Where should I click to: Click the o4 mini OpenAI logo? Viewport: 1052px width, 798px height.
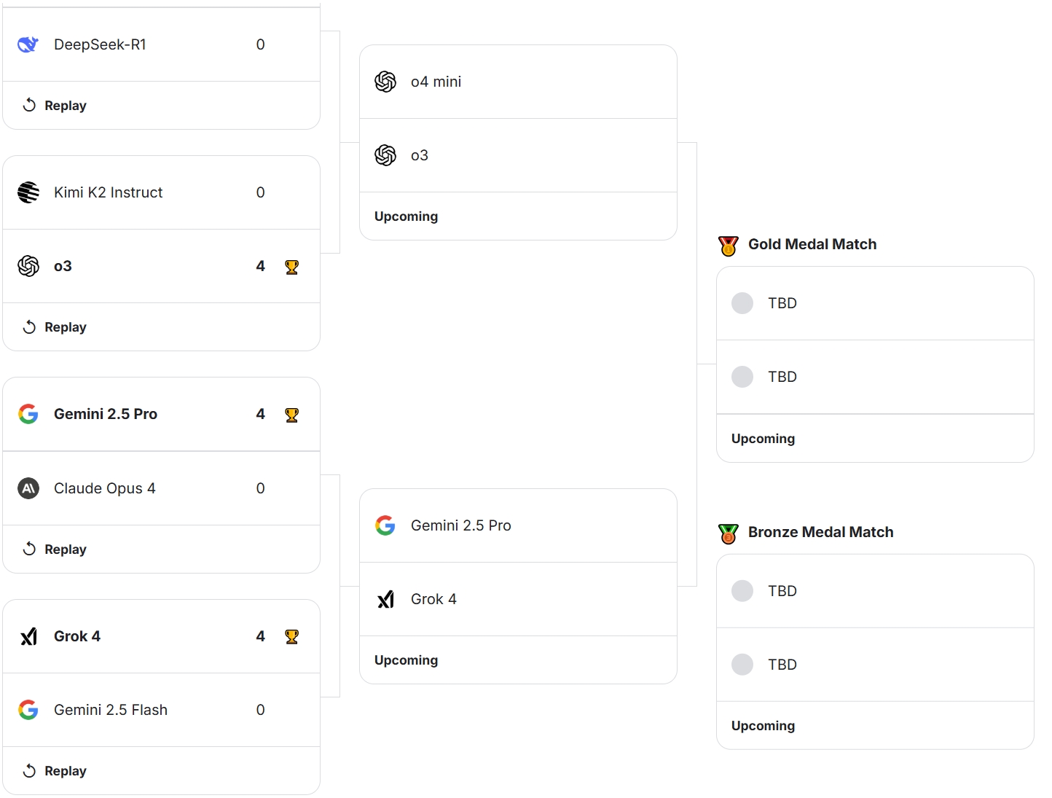pos(385,82)
